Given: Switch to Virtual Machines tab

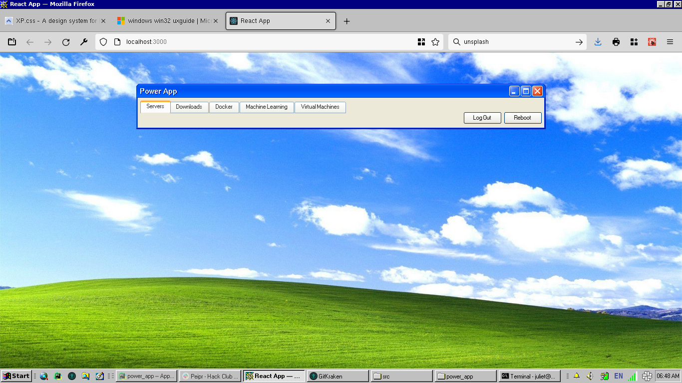Looking at the screenshot, I should (320, 107).
